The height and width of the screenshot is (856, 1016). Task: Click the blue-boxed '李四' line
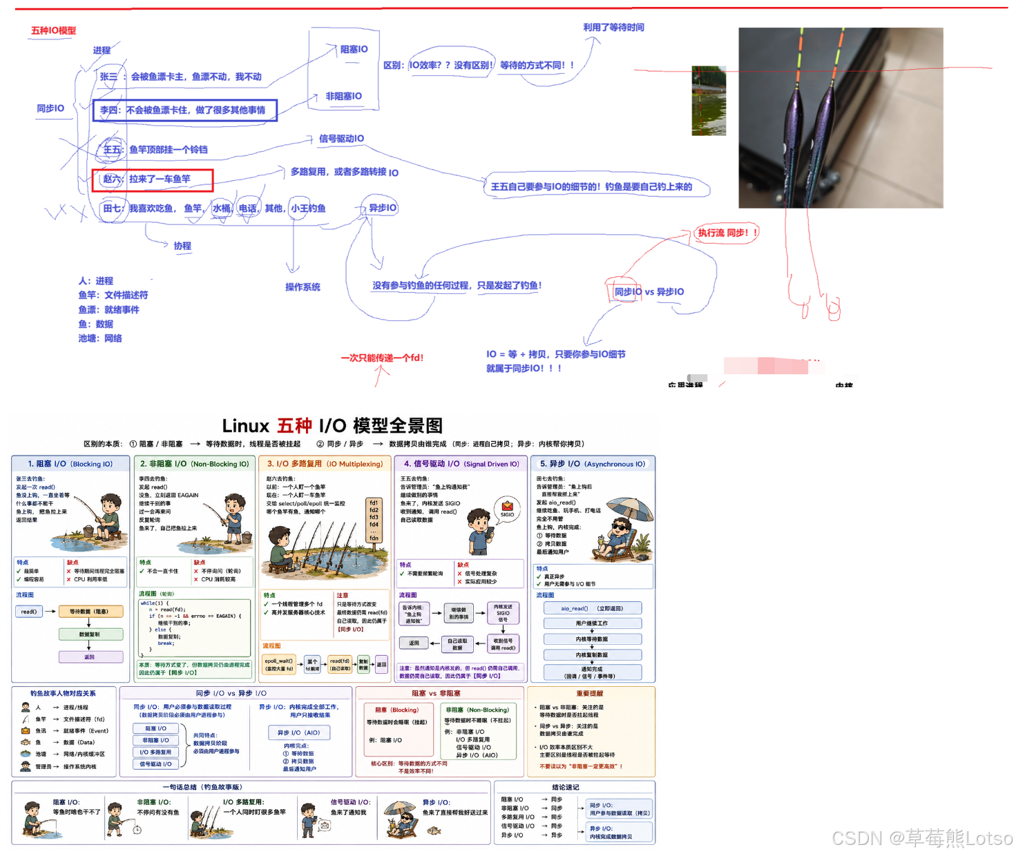[x=185, y=110]
